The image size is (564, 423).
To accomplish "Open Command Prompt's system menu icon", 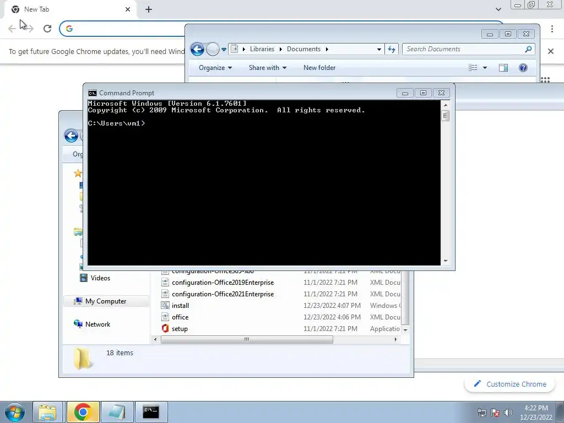I will pos(93,93).
